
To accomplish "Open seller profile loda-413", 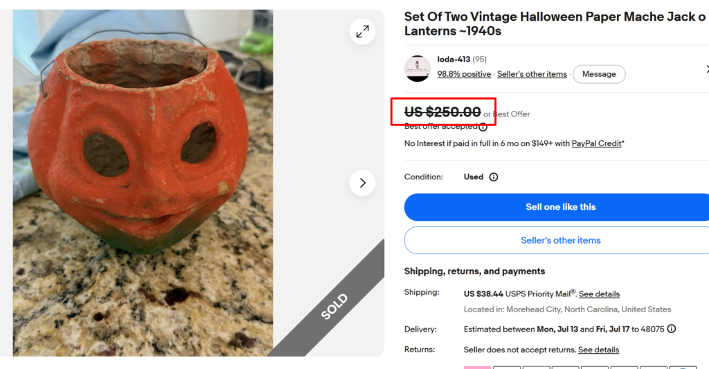I will (454, 60).
